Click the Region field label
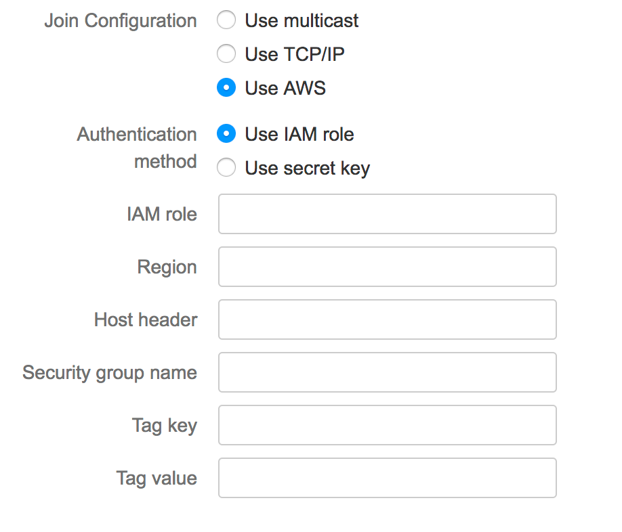Image resolution: width=622 pixels, height=532 pixels. 167,267
